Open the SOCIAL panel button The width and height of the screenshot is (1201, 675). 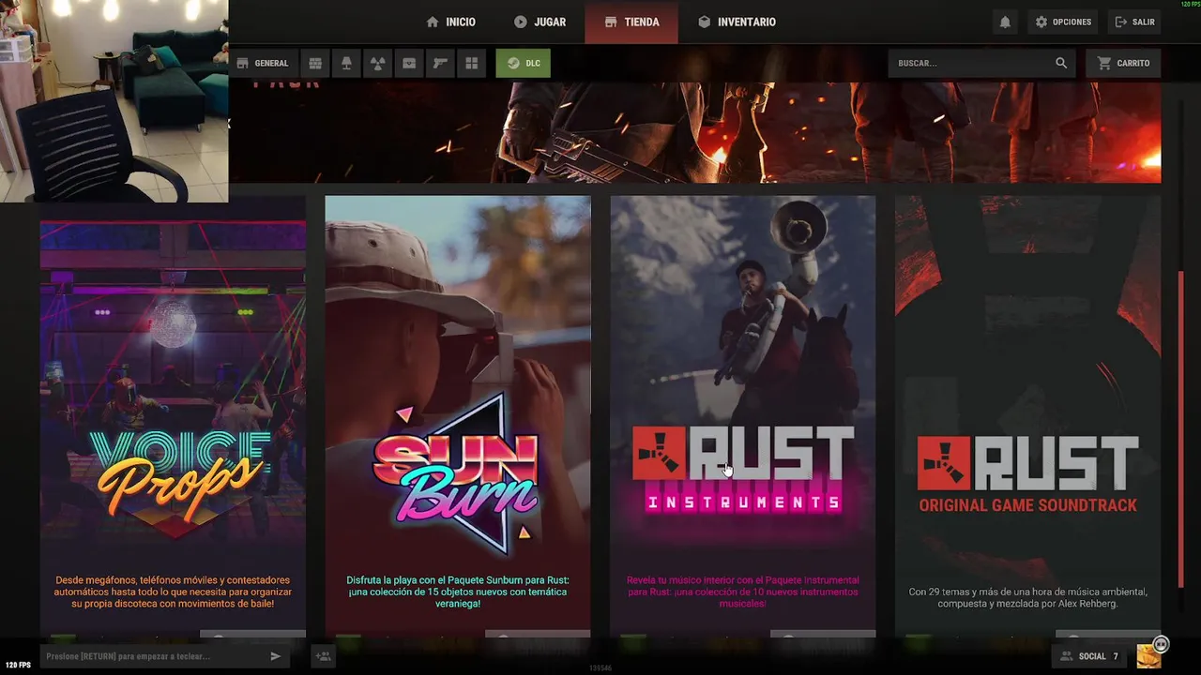point(1089,656)
